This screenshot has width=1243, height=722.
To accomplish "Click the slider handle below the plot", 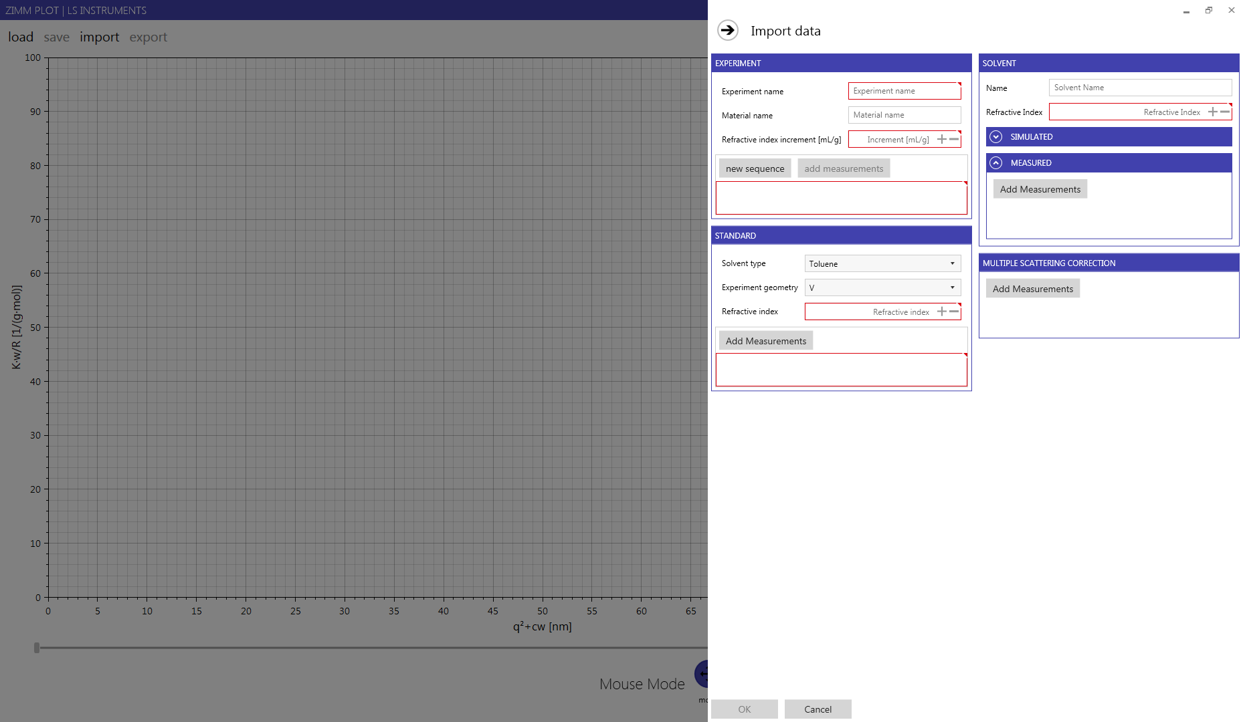I will (x=37, y=647).
